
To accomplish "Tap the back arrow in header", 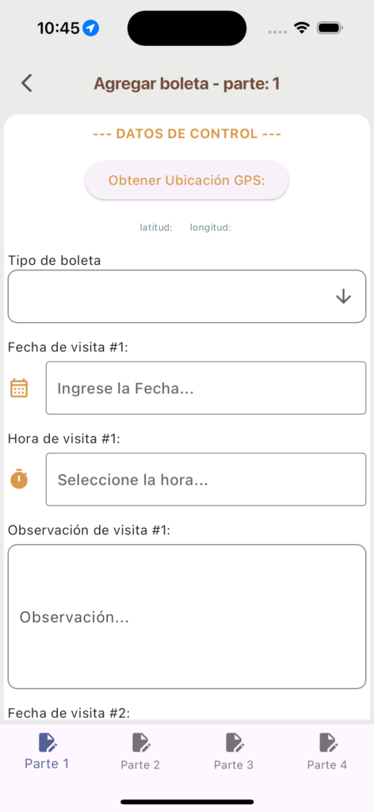I will pyautogui.click(x=26, y=83).
